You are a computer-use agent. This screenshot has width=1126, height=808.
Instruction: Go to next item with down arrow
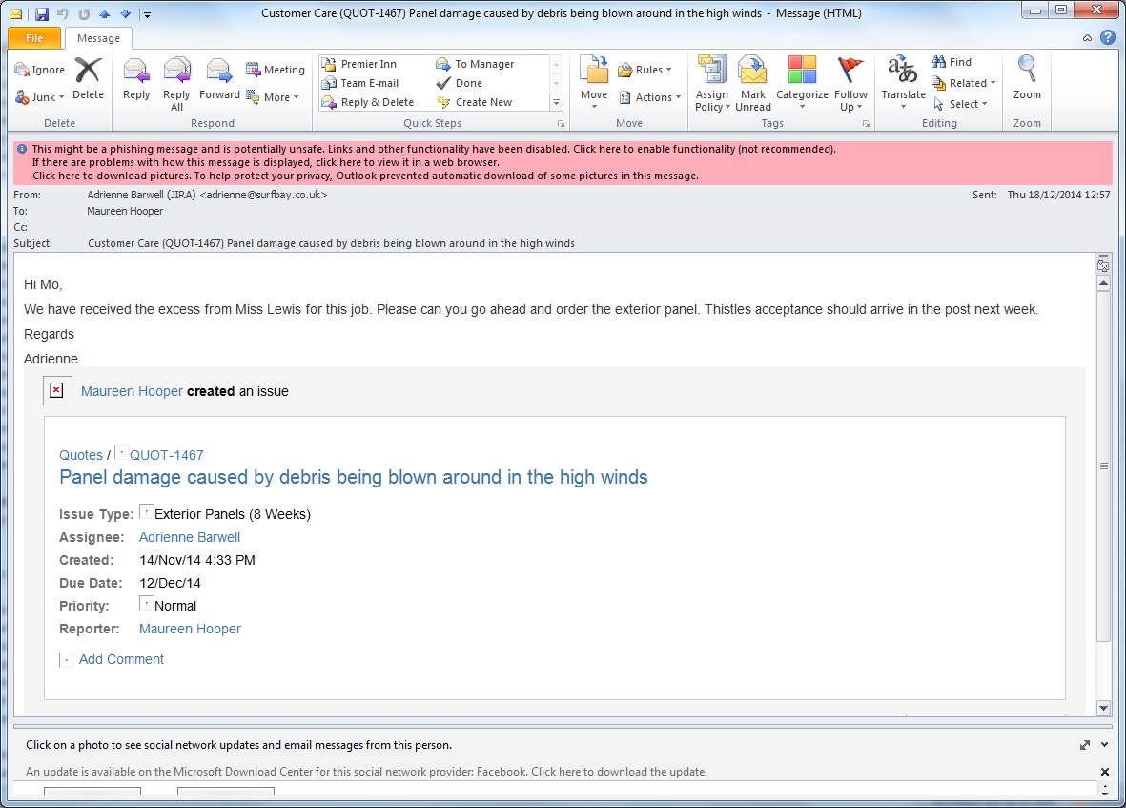[x=126, y=13]
